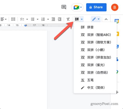This screenshot has width=123, height=109.
Task: Open Google Calendar from the side panel
Action: pos(117,21)
